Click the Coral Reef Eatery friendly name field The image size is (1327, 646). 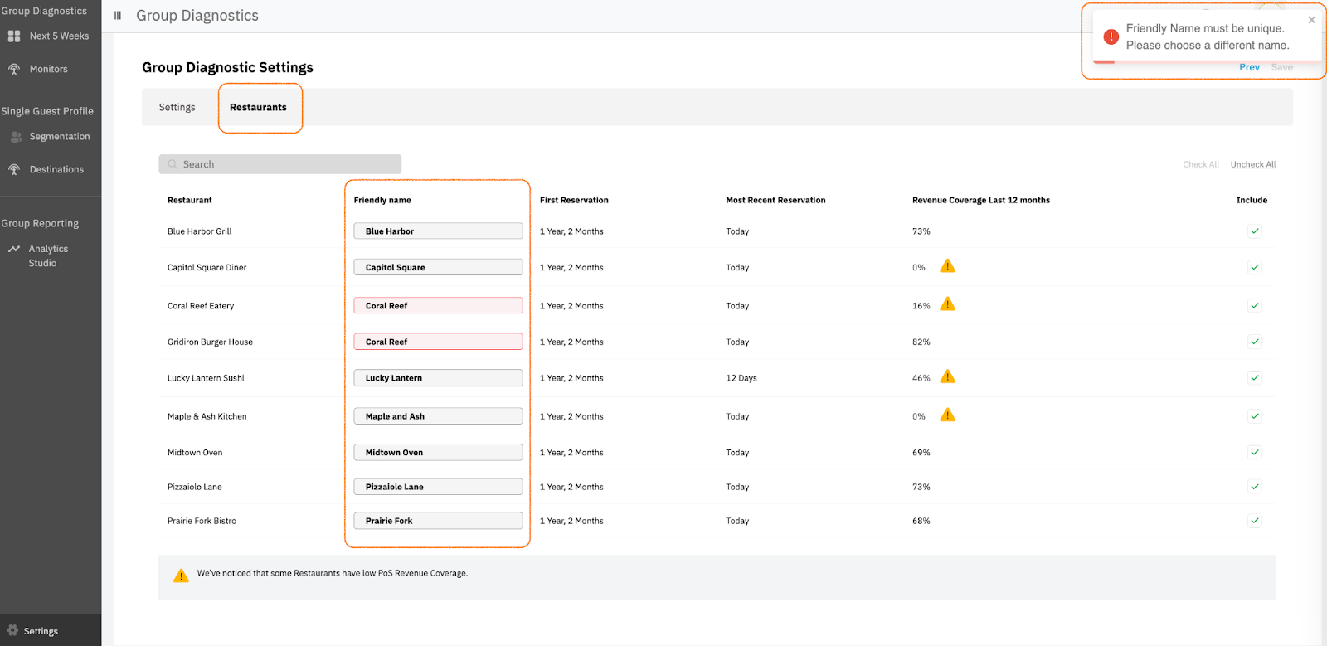[438, 306]
